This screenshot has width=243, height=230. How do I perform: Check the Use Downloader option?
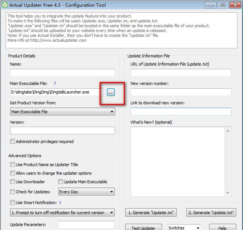coord(13,181)
